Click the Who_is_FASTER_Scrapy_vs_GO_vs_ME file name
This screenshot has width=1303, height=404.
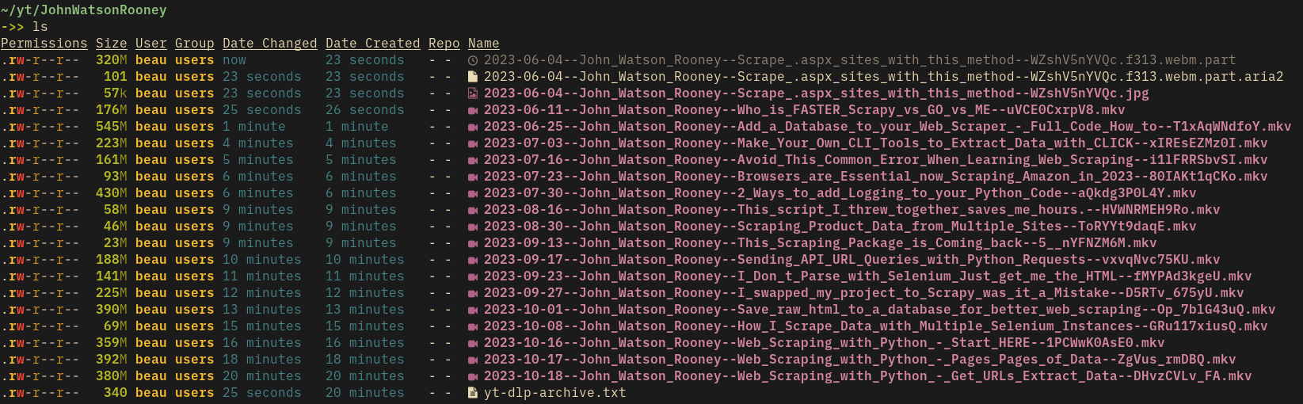[x=805, y=110]
